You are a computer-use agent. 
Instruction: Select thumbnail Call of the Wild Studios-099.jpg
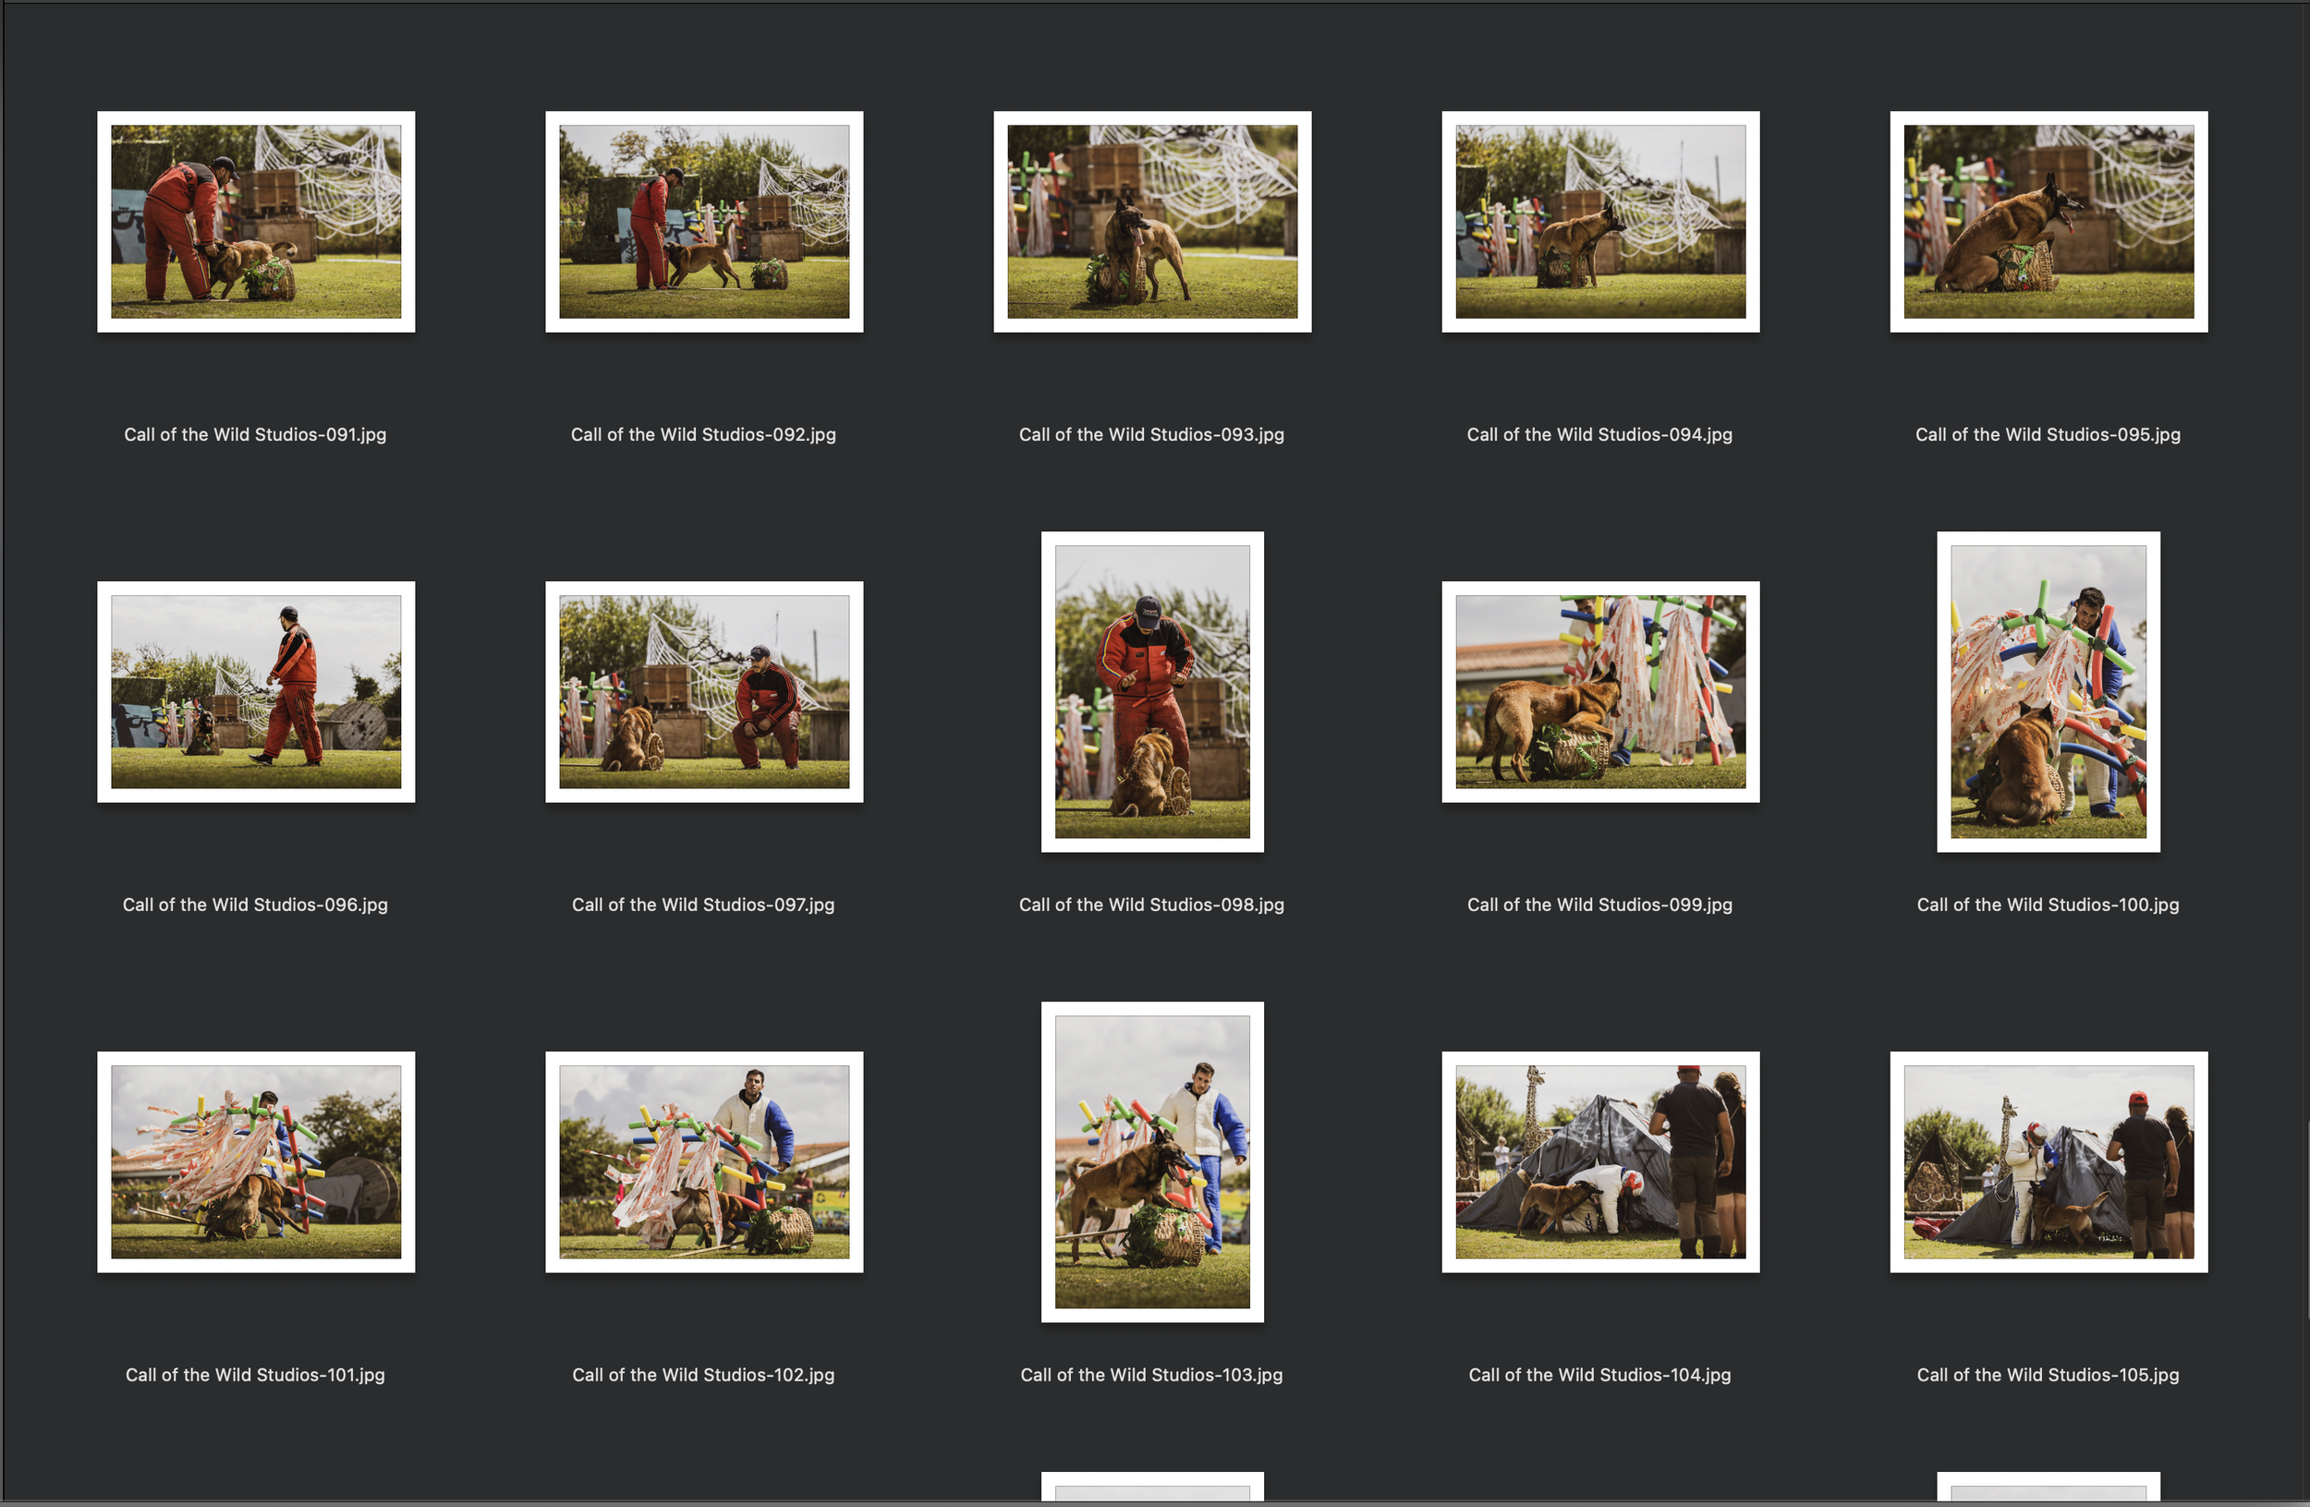pos(1599,691)
